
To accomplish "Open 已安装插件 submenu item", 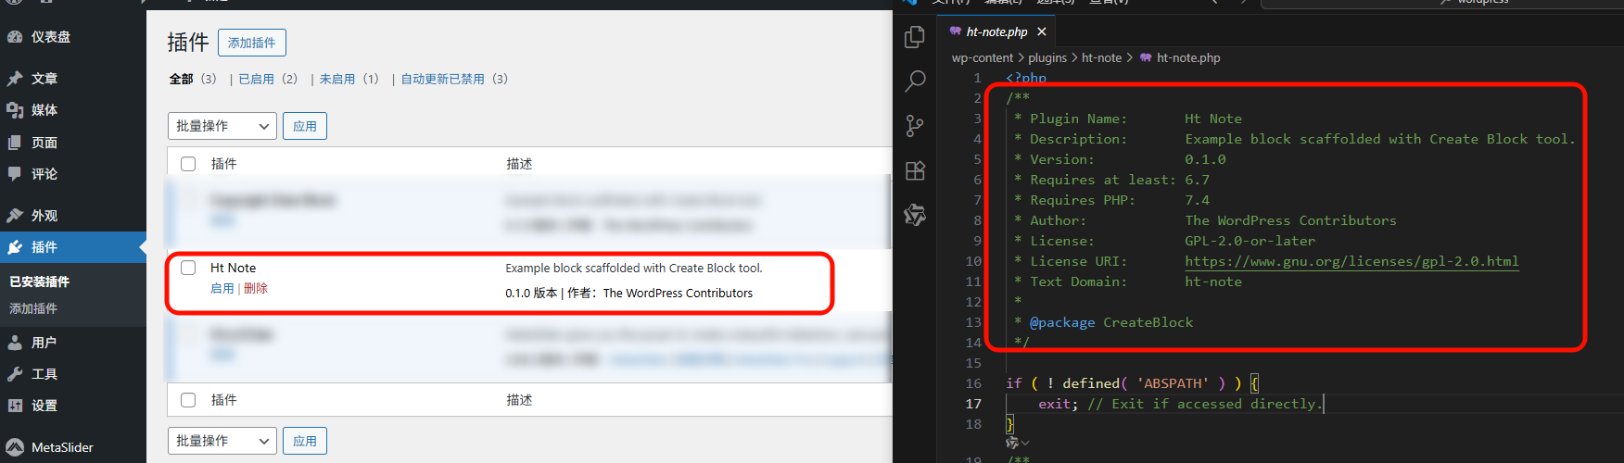I will click(x=39, y=282).
